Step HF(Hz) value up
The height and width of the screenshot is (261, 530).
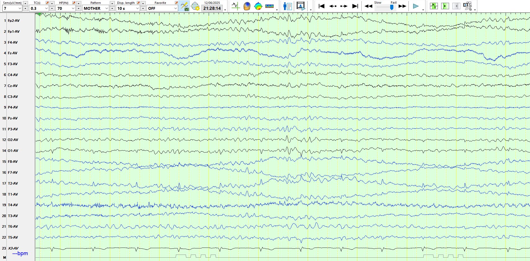[78, 3]
